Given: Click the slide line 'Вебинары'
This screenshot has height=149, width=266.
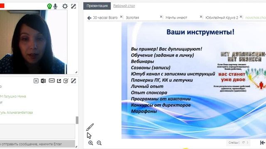Looking at the screenshot, I should (x=143, y=61).
